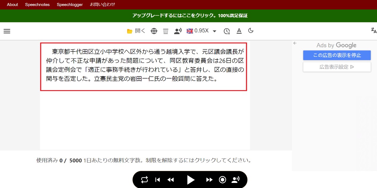Select the UK flag language icon
This screenshot has width=377, height=188.
pos(190,31)
